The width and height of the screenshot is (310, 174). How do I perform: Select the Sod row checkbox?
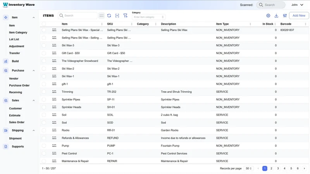point(44,123)
